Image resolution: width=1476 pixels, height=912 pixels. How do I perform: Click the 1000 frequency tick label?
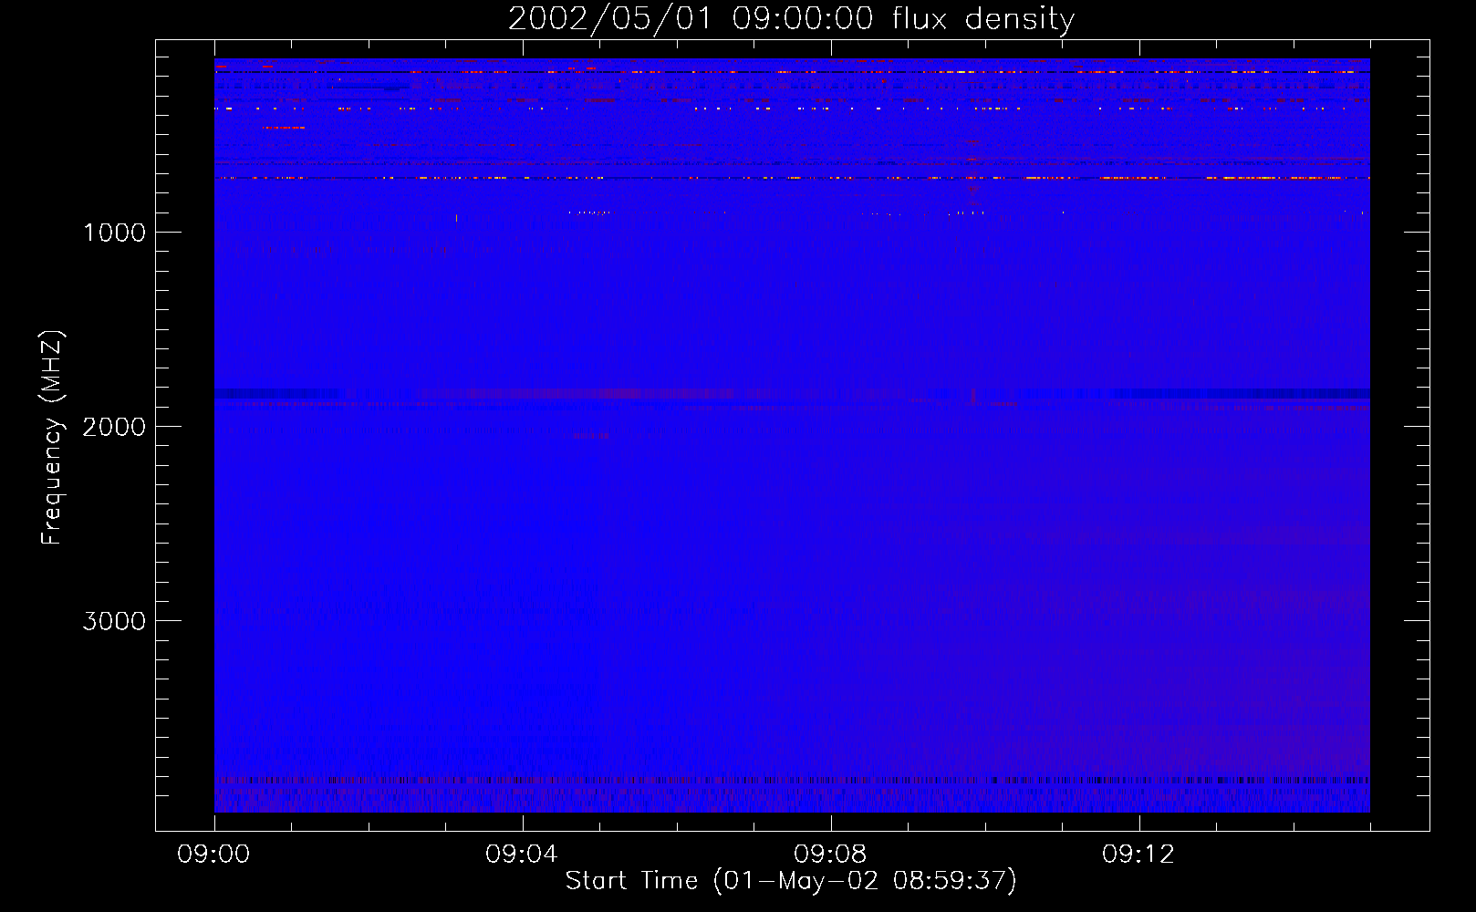pos(114,233)
